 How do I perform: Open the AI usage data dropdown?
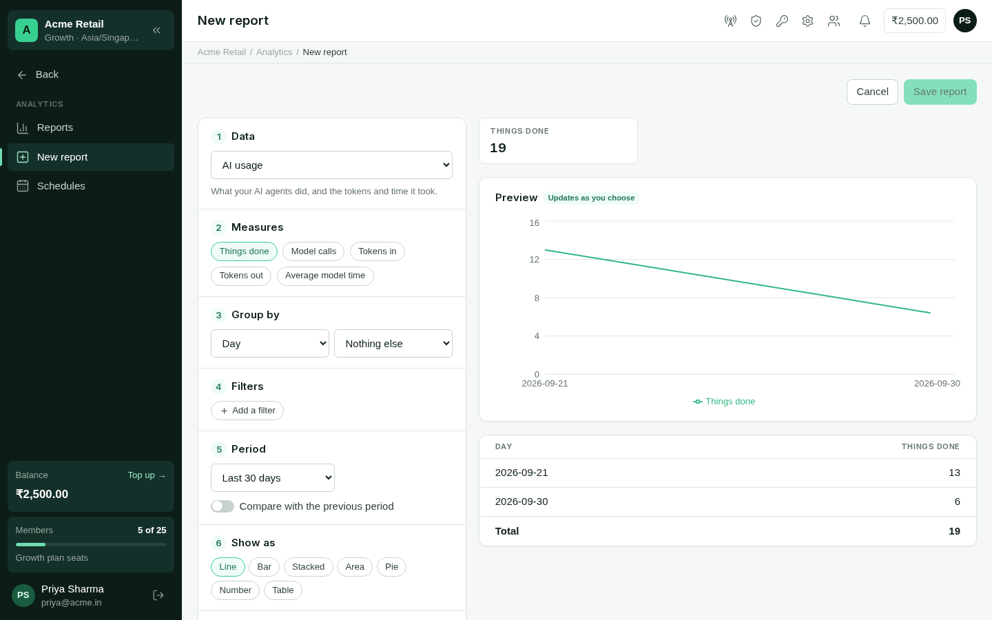(x=331, y=165)
